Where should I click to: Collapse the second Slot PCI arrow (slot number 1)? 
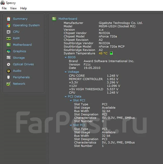[71, 125]
